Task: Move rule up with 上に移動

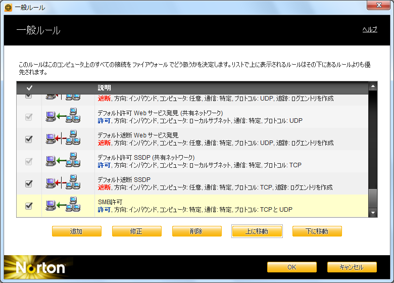Action: 257,231
